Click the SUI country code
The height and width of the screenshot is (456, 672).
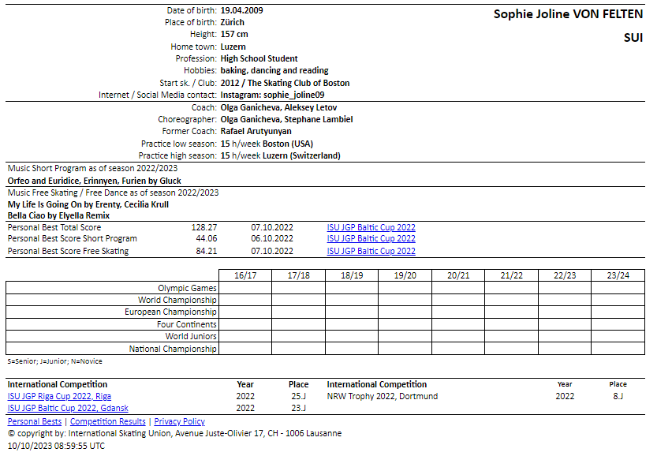click(633, 38)
